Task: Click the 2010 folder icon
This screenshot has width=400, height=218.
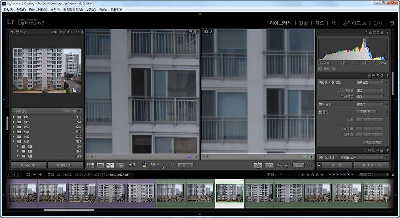Action: tap(19, 127)
